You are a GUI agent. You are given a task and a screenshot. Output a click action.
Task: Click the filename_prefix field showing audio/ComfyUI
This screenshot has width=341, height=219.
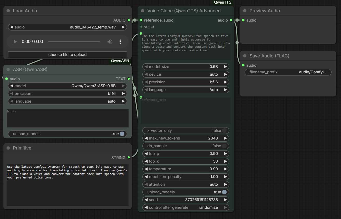pyautogui.click(x=288, y=72)
